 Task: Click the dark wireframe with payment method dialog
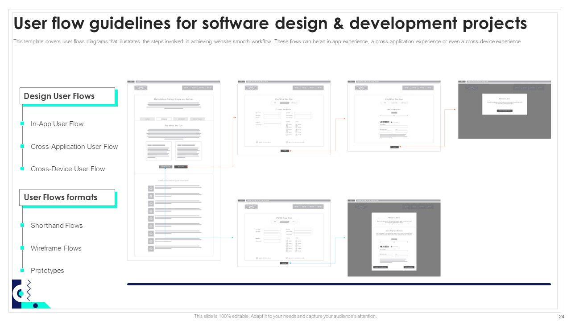pos(394,238)
